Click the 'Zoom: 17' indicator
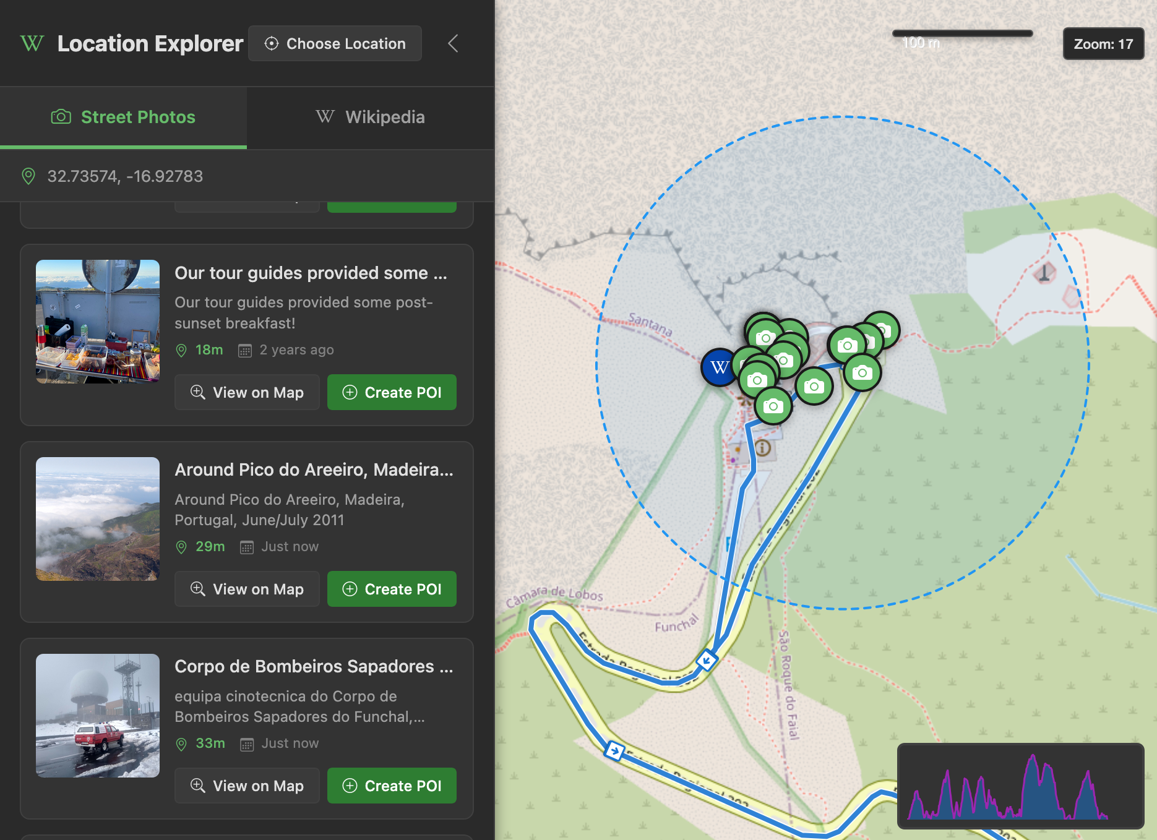The image size is (1157, 840). coord(1103,43)
